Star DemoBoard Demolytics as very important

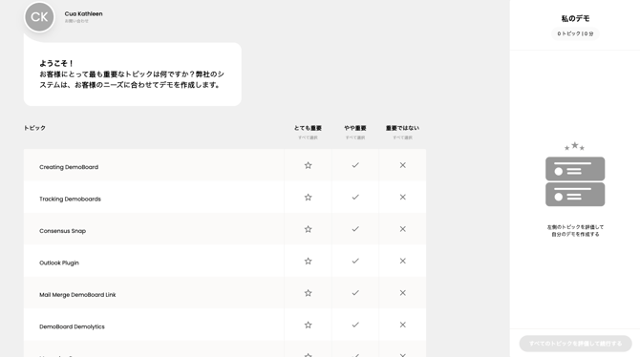tap(309, 325)
